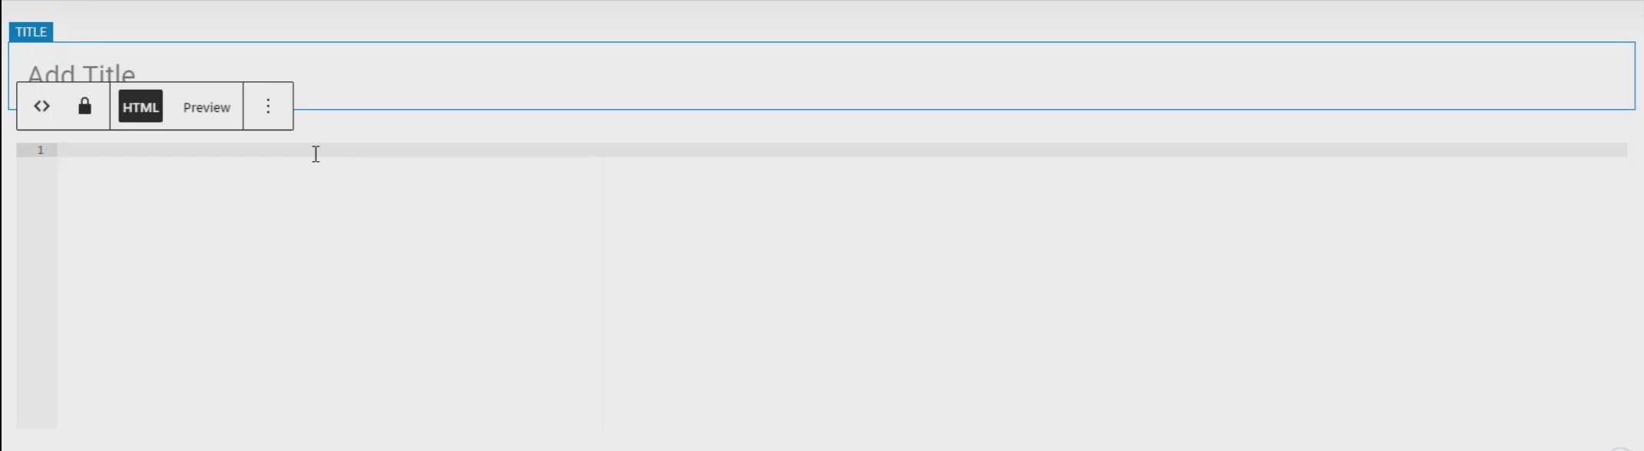Click the empty gutter beneath line number 1
The image size is (1644, 451).
[37, 291]
